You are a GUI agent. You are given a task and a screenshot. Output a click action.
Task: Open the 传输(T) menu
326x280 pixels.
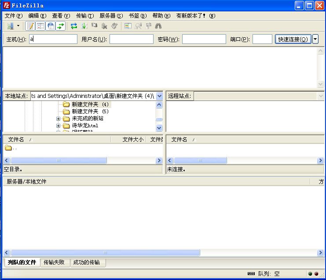85,16
